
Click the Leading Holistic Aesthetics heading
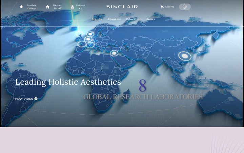coord(68,82)
